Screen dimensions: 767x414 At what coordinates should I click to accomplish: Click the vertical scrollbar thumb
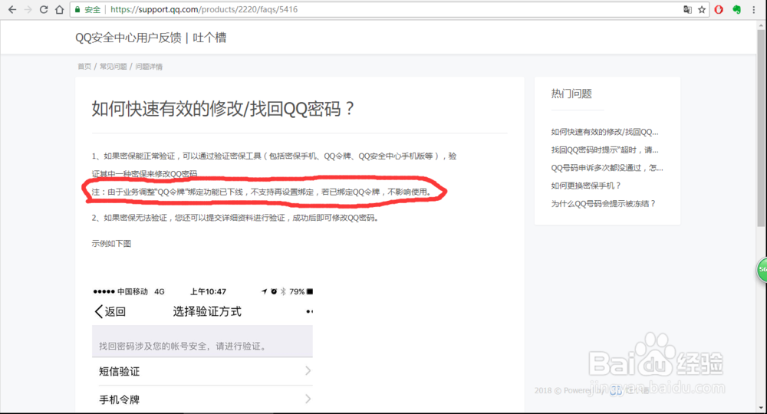(761, 128)
